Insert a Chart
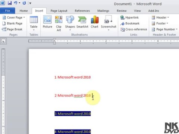This screenshot has width=179, height=134. [94, 22]
